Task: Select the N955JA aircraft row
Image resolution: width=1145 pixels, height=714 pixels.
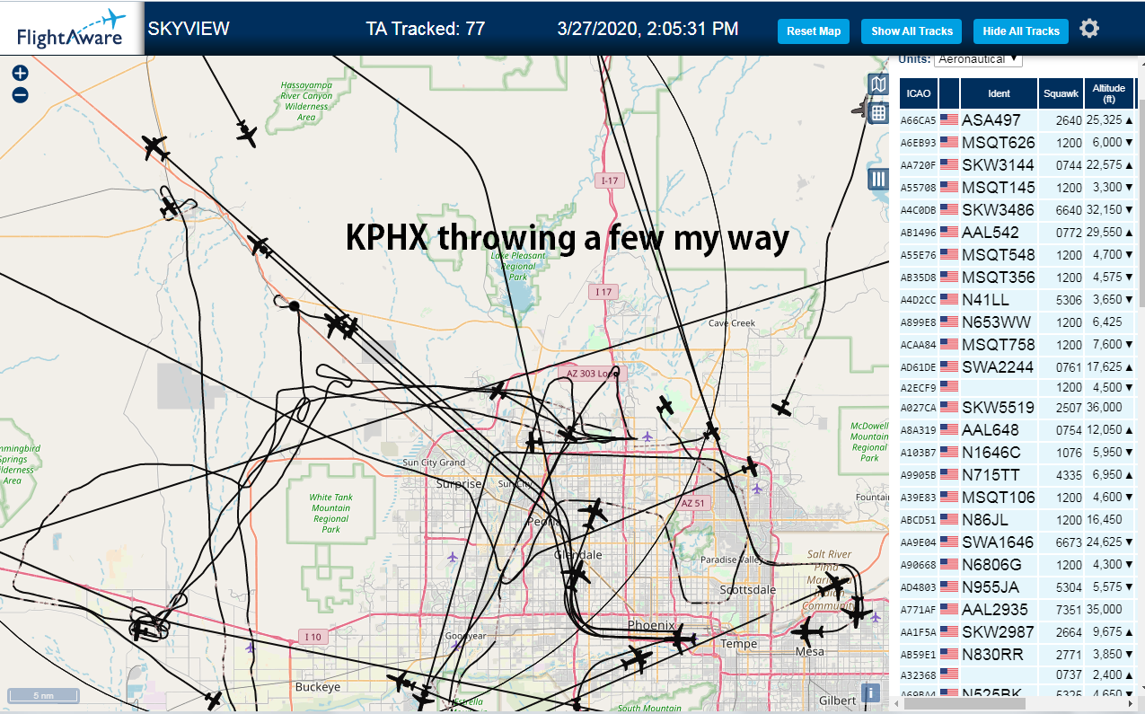Action: pyautogui.click(x=1018, y=586)
